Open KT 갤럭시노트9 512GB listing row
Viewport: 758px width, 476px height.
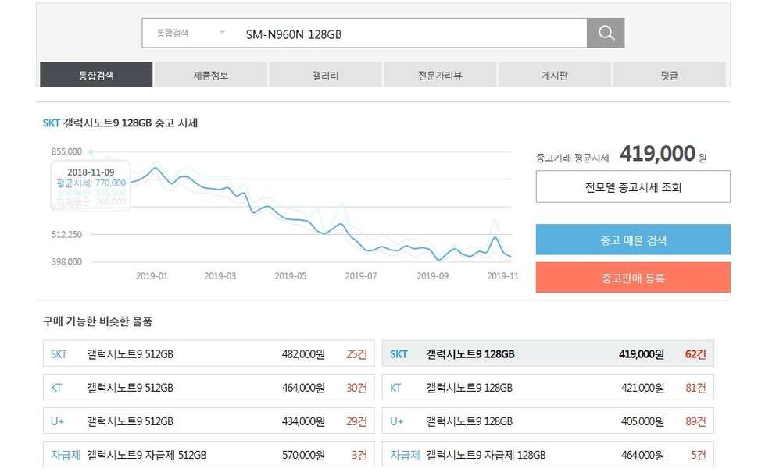coord(209,387)
